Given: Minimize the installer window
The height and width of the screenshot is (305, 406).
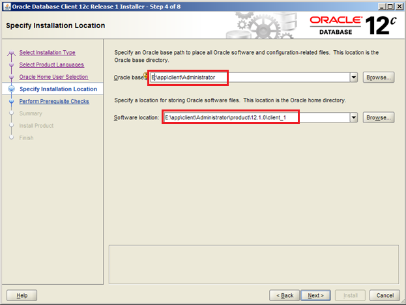Looking at the screenshot, I should click(382, 7).
